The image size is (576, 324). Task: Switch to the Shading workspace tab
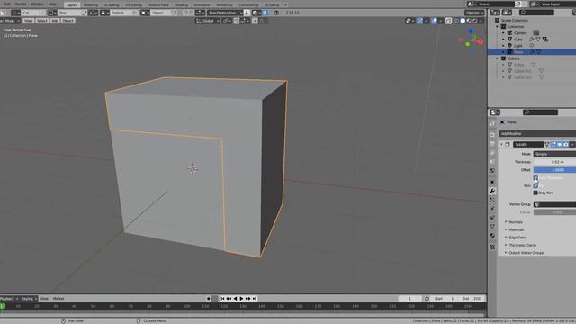[182, 4]
